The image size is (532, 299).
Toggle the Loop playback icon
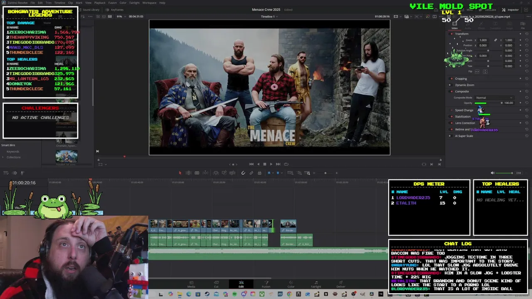click(x=286, y=164)
